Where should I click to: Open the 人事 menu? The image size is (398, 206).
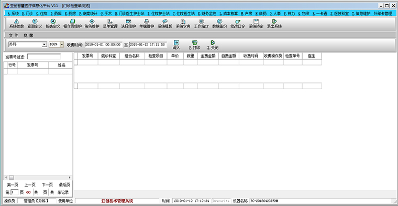click(275, 14)
